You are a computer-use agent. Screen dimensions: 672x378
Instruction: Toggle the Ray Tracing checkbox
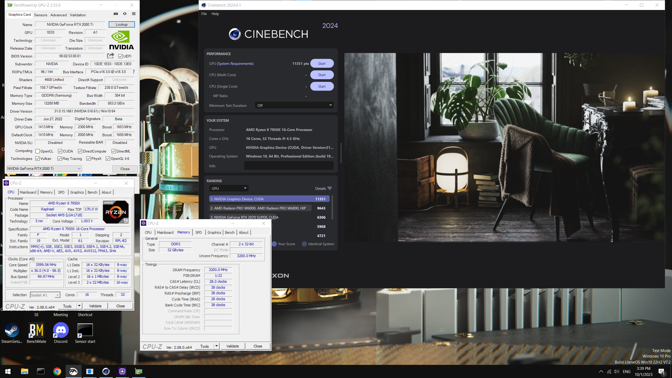click(x=60, y=159)
